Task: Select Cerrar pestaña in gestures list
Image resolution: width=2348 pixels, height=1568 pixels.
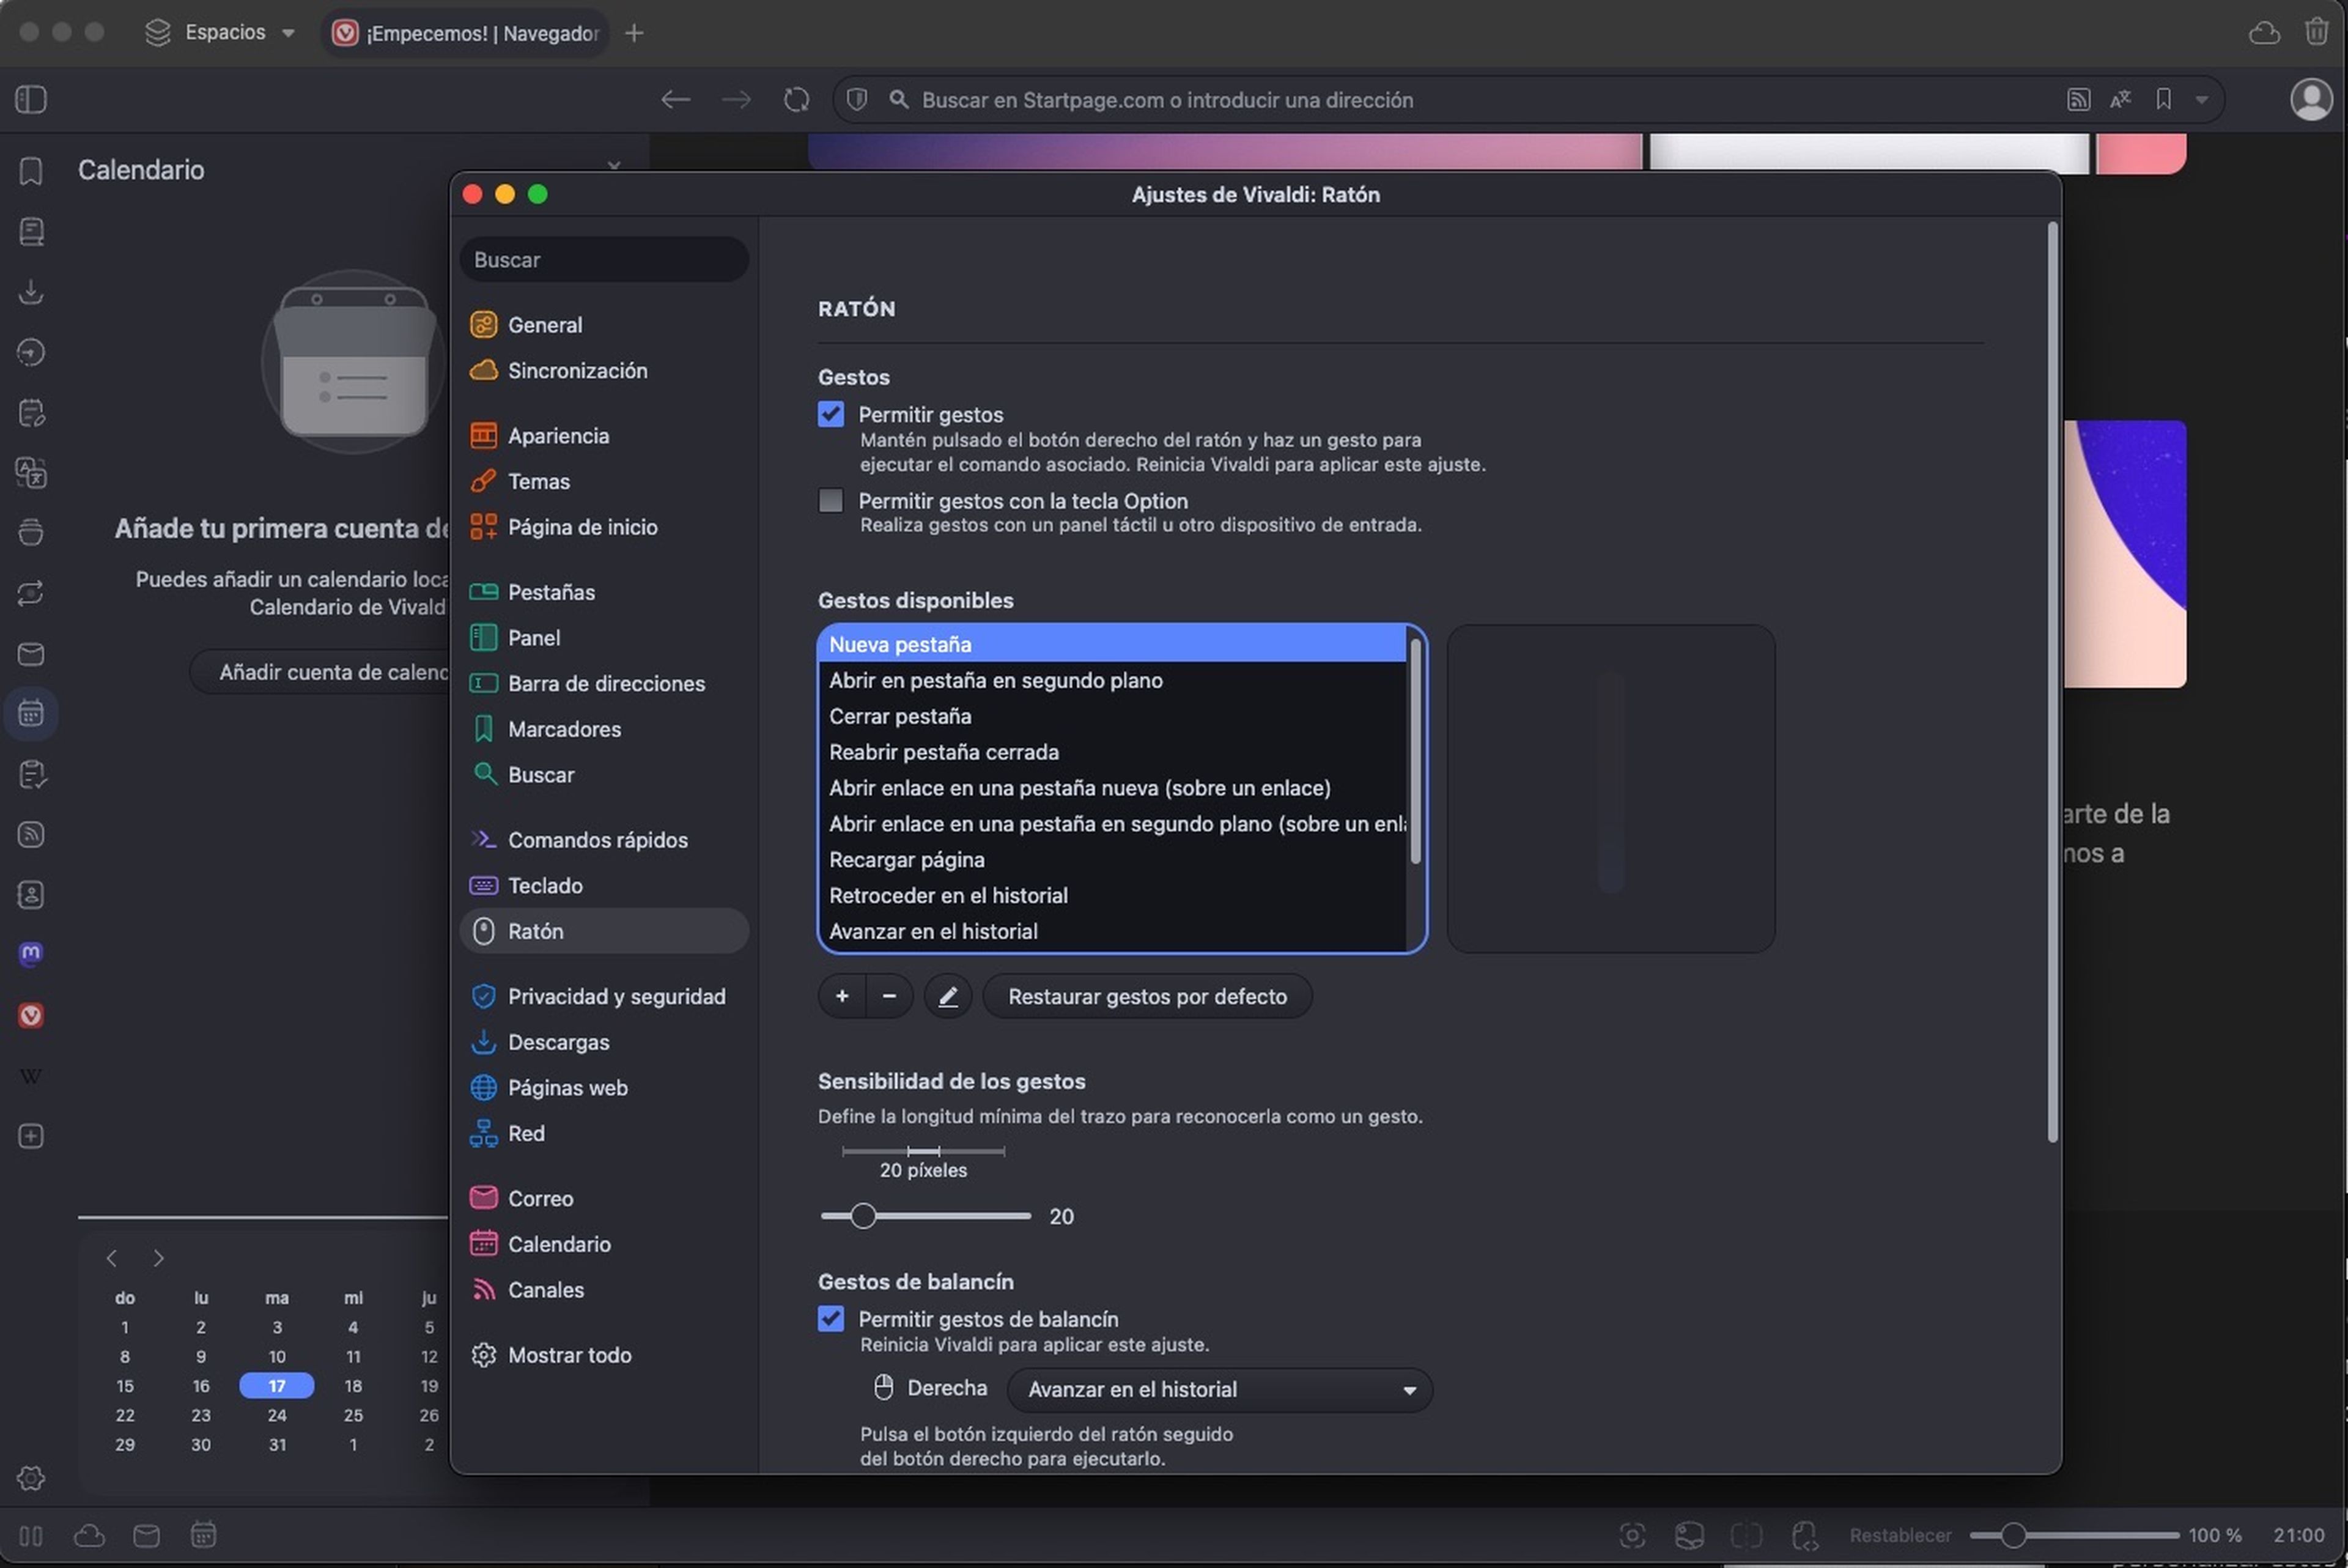Action: (x=1112, y=717)
